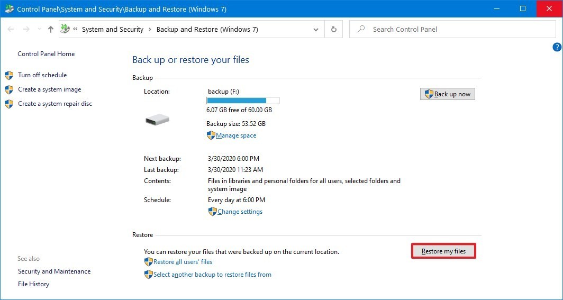Image resolution: width=563 pixels, height=300 pixels.
Task: Maximize the Backup and Restore window
Action: click(x=523, y=8)
